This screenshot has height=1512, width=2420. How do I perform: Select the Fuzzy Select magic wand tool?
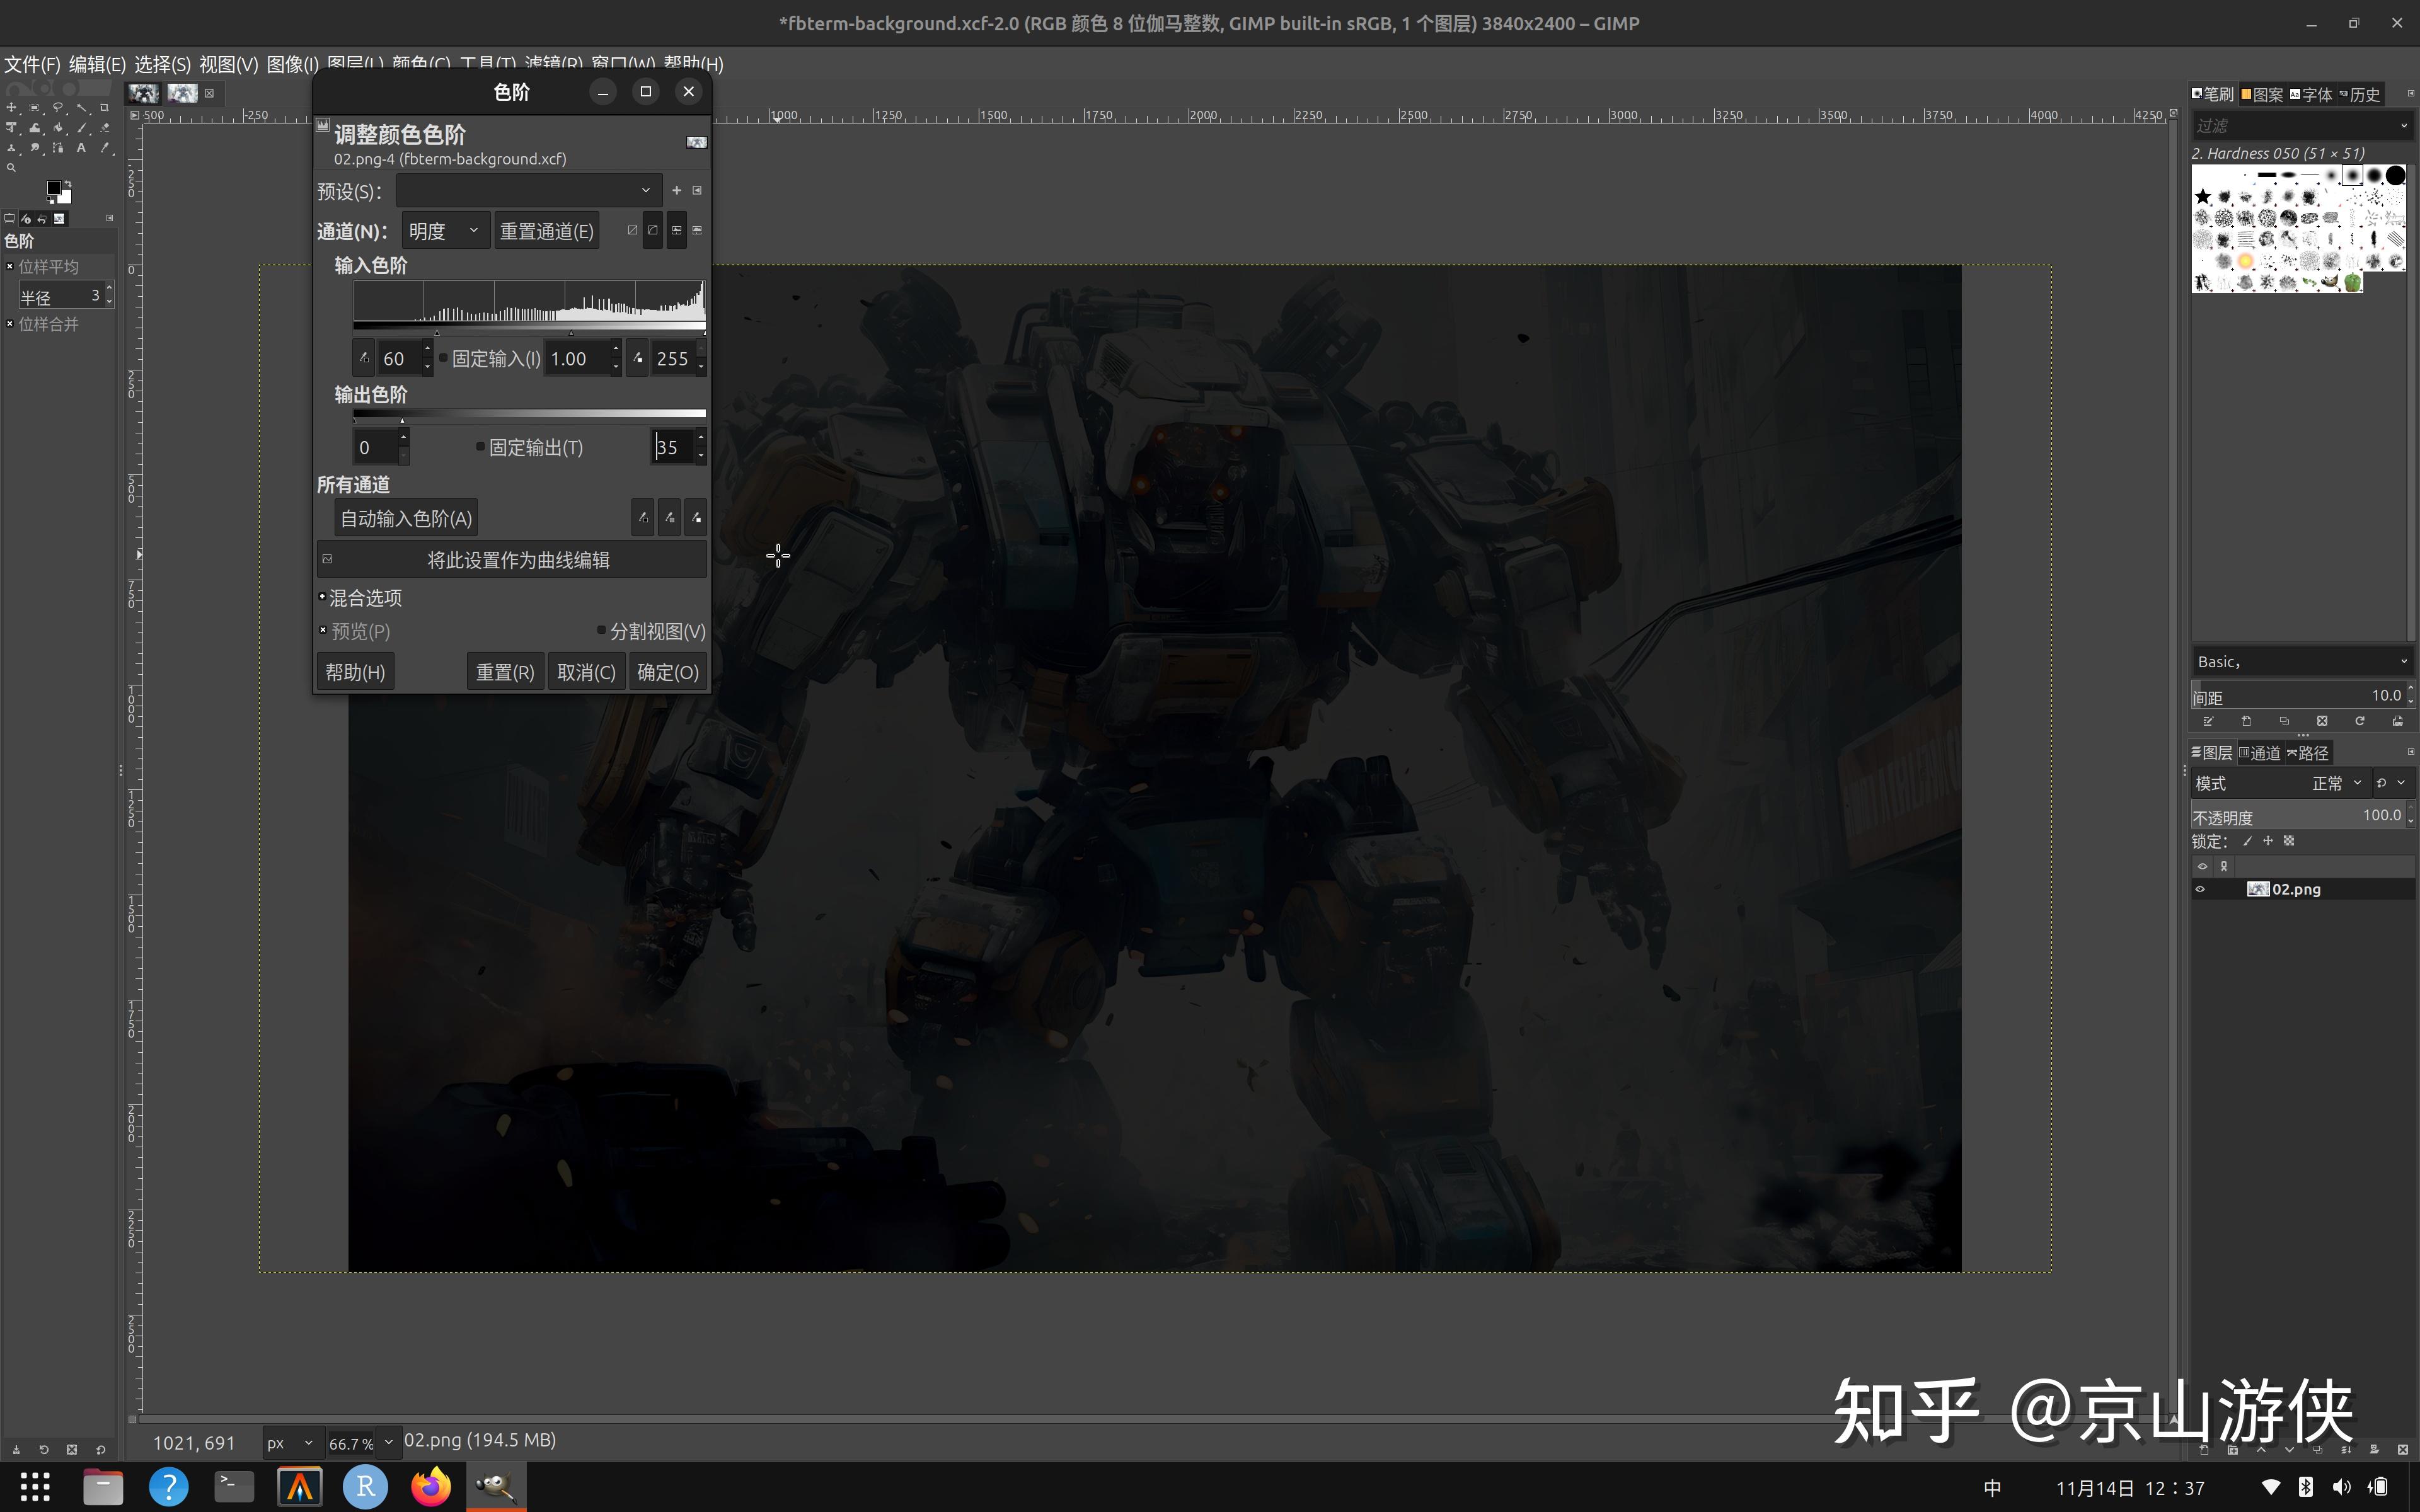coord(81,108)
